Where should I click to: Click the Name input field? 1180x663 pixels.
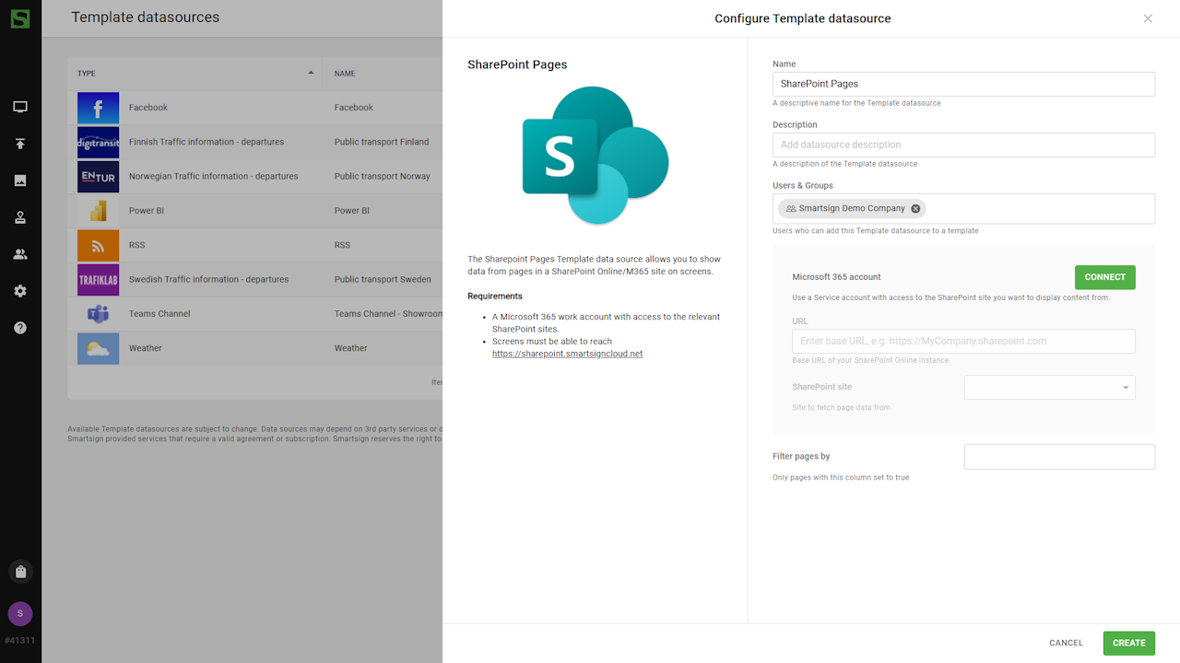point(962,84)
